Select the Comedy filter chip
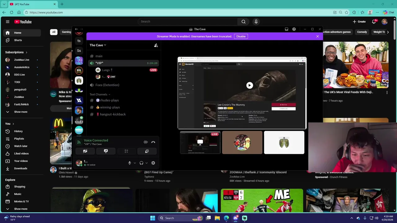397x223 pixels. pyautogui.click(x=362, y=32)
